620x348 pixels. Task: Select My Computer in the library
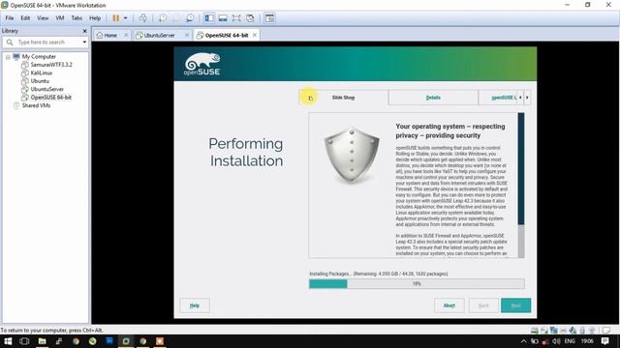[39, 57]
